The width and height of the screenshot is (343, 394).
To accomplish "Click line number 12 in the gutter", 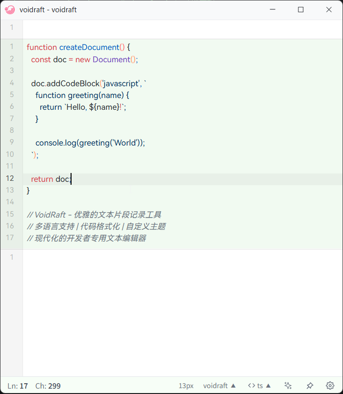I will (x=10, y=178).
